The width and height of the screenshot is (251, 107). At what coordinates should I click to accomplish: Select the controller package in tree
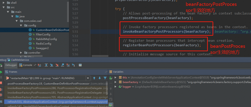(34, 52)
